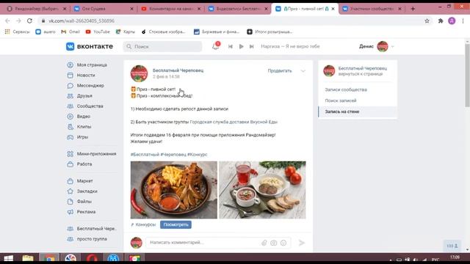Click the #Конкурс hashtag
The image size is (470, 264).
click(198, 155)
